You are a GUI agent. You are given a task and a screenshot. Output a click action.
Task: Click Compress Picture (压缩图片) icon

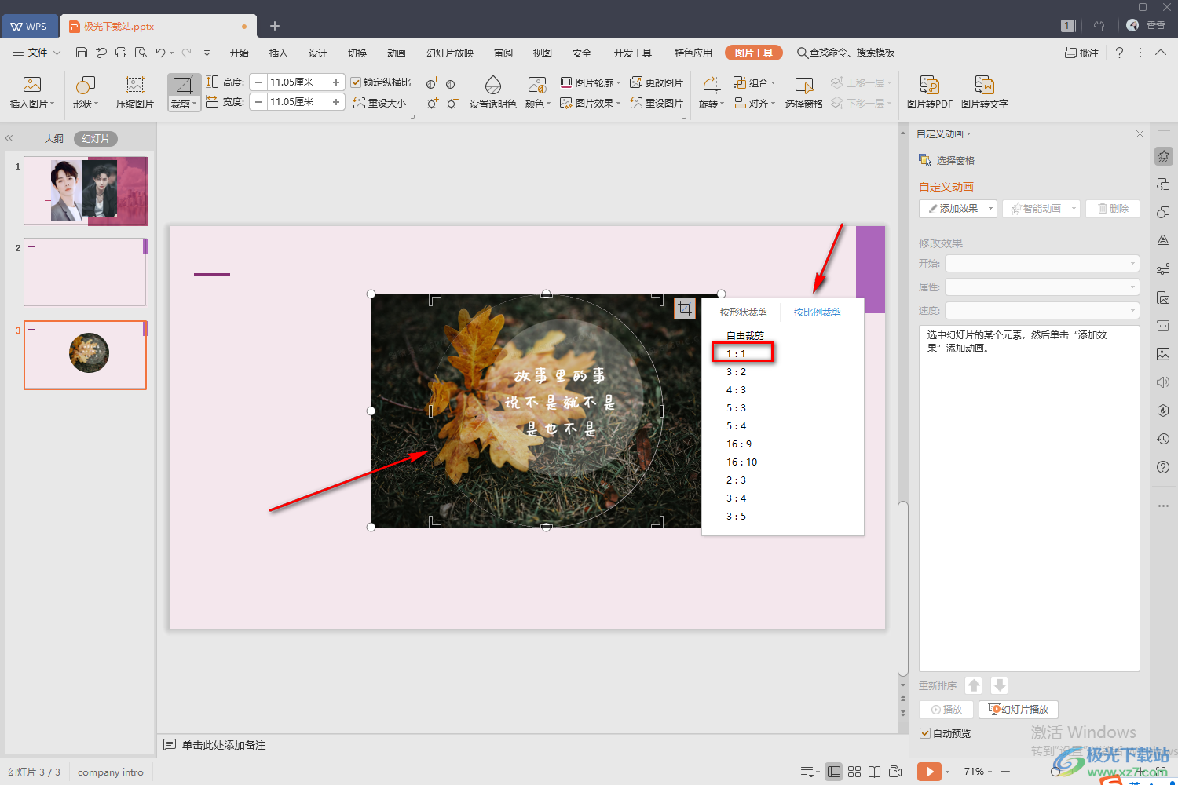click(135, 93)
